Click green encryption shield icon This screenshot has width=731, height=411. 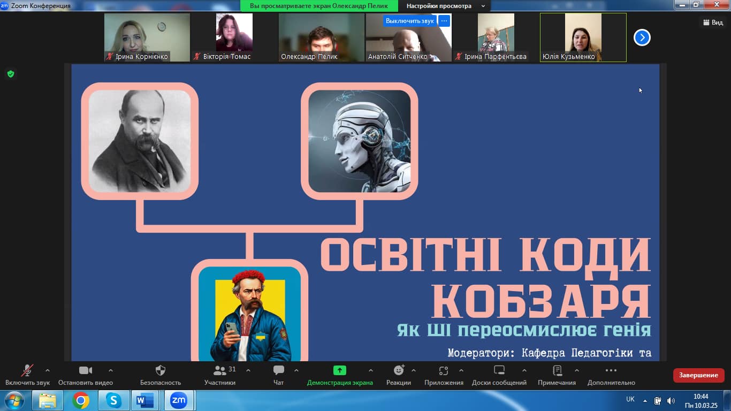(10, 74)
